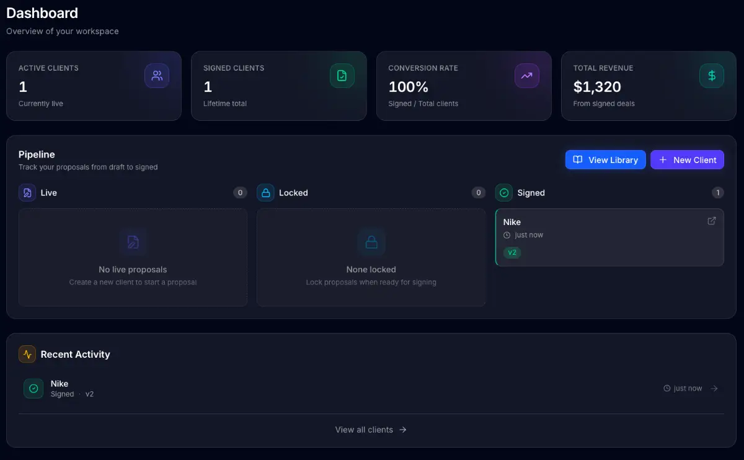Click the Locked column padlock icon

point(265,193)
